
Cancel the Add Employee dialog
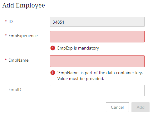[117, 107]
